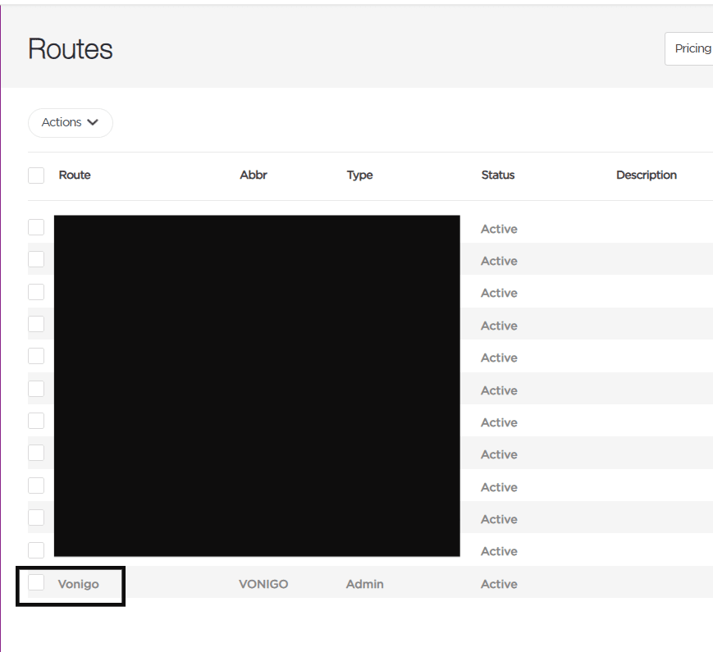Click the VONIGO abbreviation cell
Image resolution: width=713 pixels, height=652 pixels.
[263, 584]
